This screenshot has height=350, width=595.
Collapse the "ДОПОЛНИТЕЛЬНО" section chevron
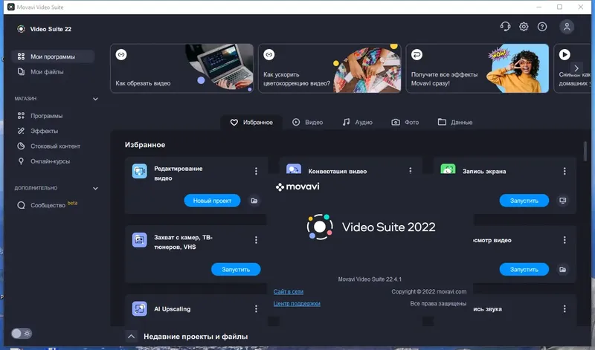[x=95, y=189]
